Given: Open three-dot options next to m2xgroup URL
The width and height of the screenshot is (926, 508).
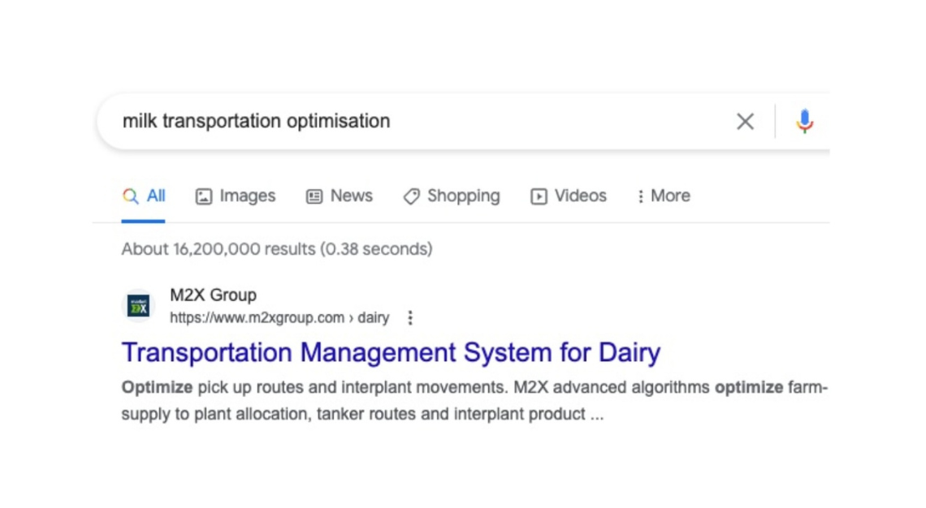Looking at the screenshot, I should [410, 317].
